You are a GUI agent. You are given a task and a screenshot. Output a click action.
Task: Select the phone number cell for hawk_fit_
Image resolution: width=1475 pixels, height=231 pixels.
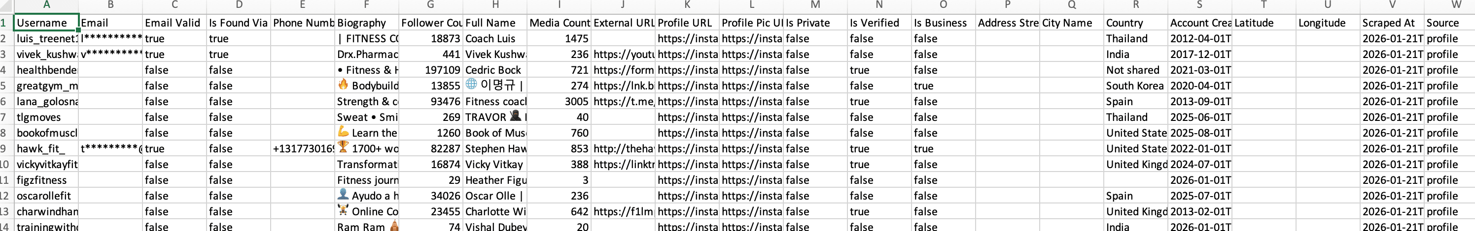tap(302, 149)
